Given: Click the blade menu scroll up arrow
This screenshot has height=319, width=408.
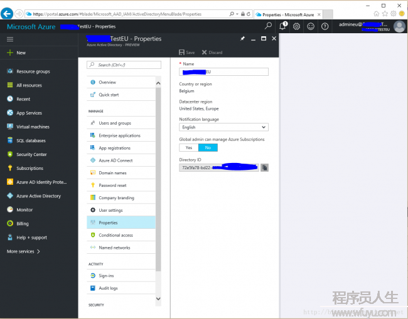Looking at the screenshot, I should (158, 83).
